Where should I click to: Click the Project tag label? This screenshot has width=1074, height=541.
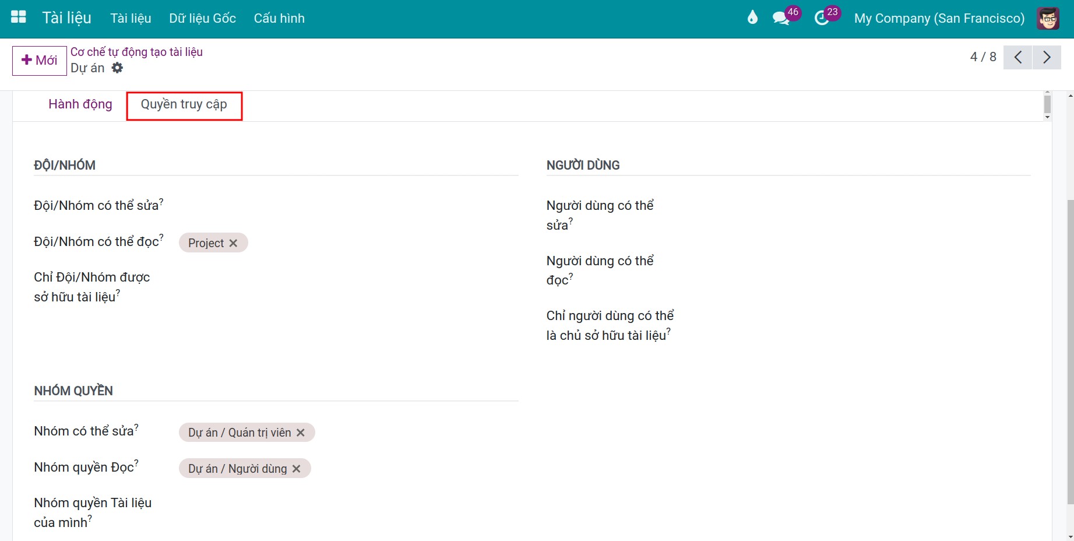[x=206, y=243]
